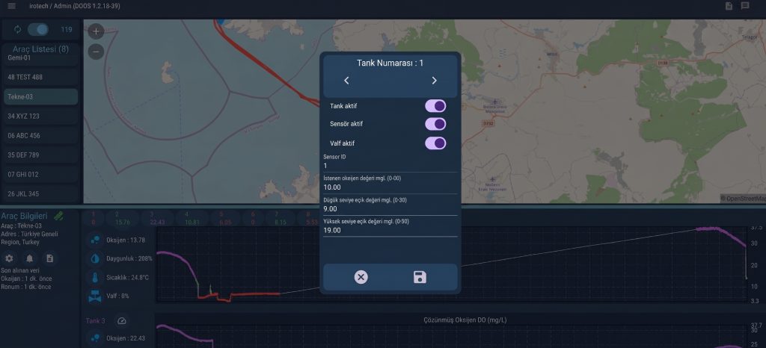Save tank settings with floppy disk icon
This screenshot has height=348, width=766.
click(420, 277)
